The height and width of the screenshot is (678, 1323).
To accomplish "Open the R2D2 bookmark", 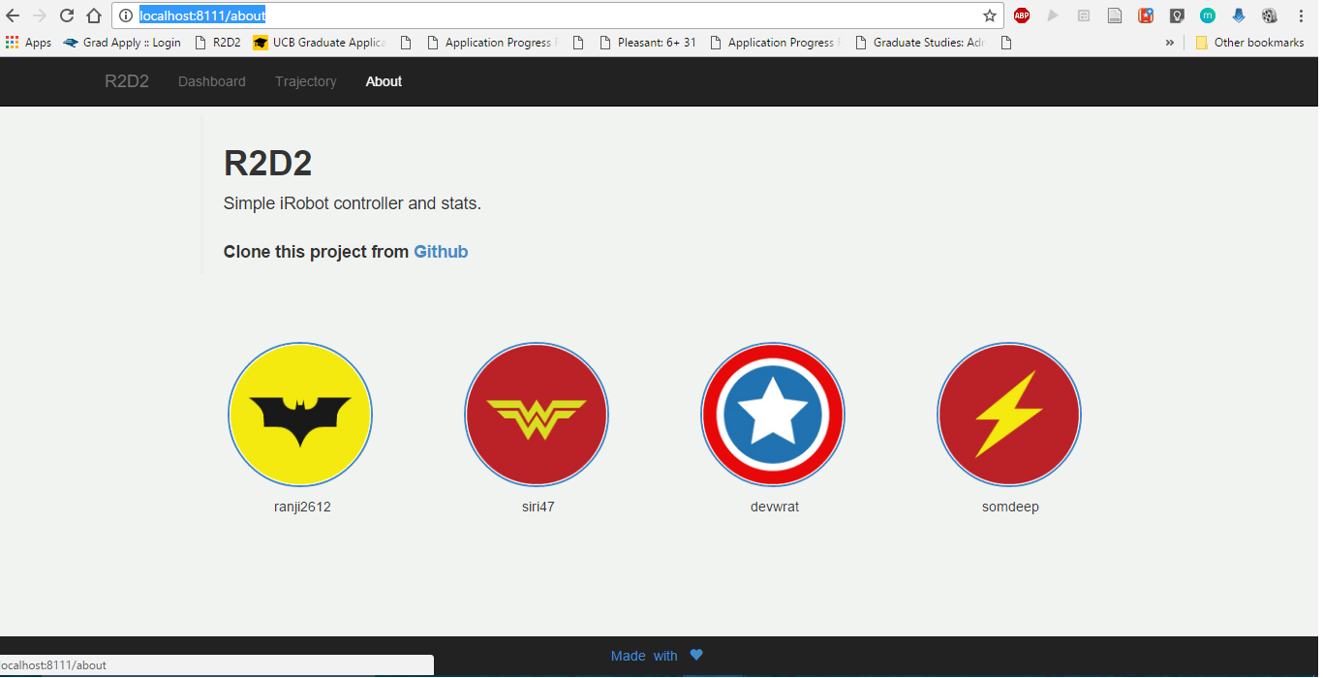I will pyautogui.click(x=217, y=43).
